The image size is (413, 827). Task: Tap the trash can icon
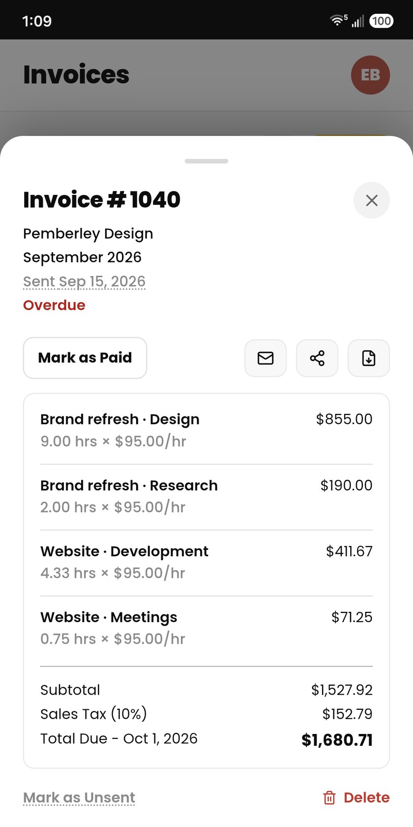click(x=329, y=797)
